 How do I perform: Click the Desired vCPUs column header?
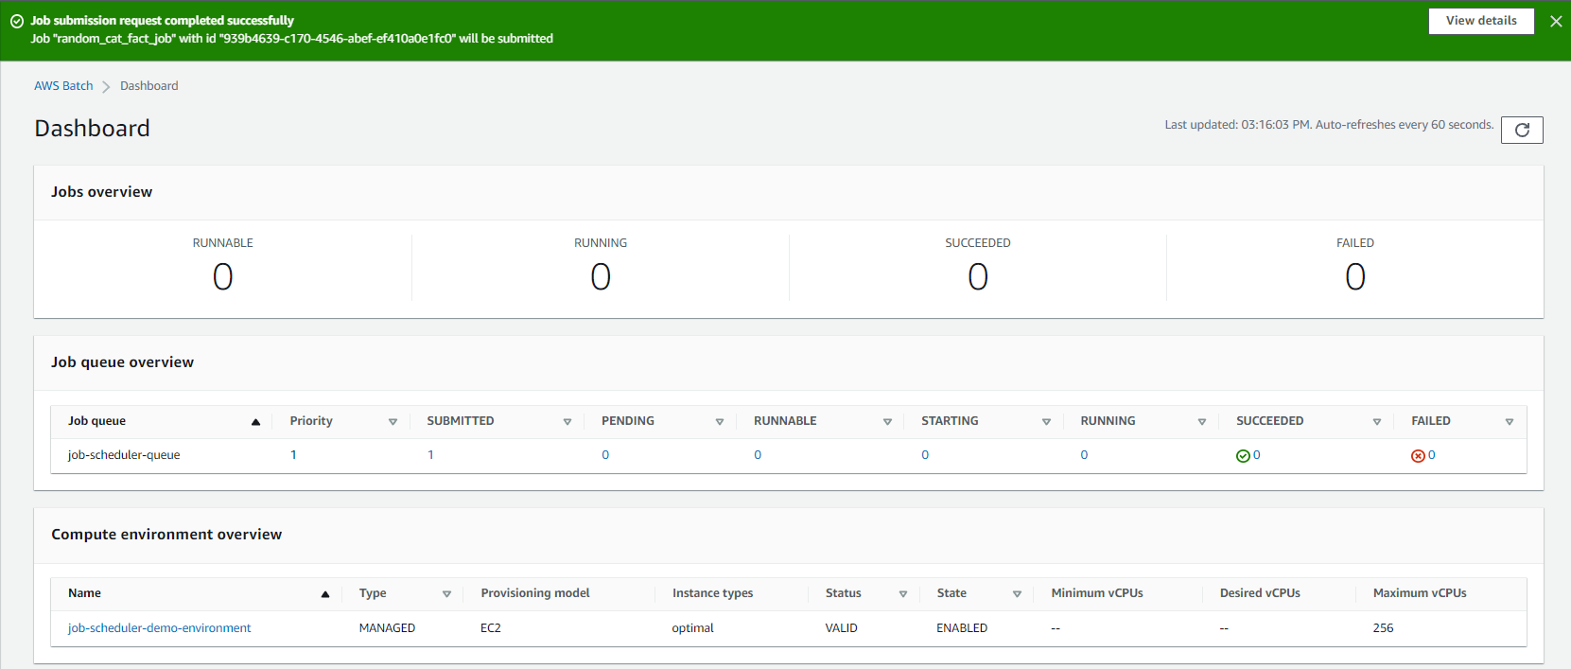tap(1260, 593)
